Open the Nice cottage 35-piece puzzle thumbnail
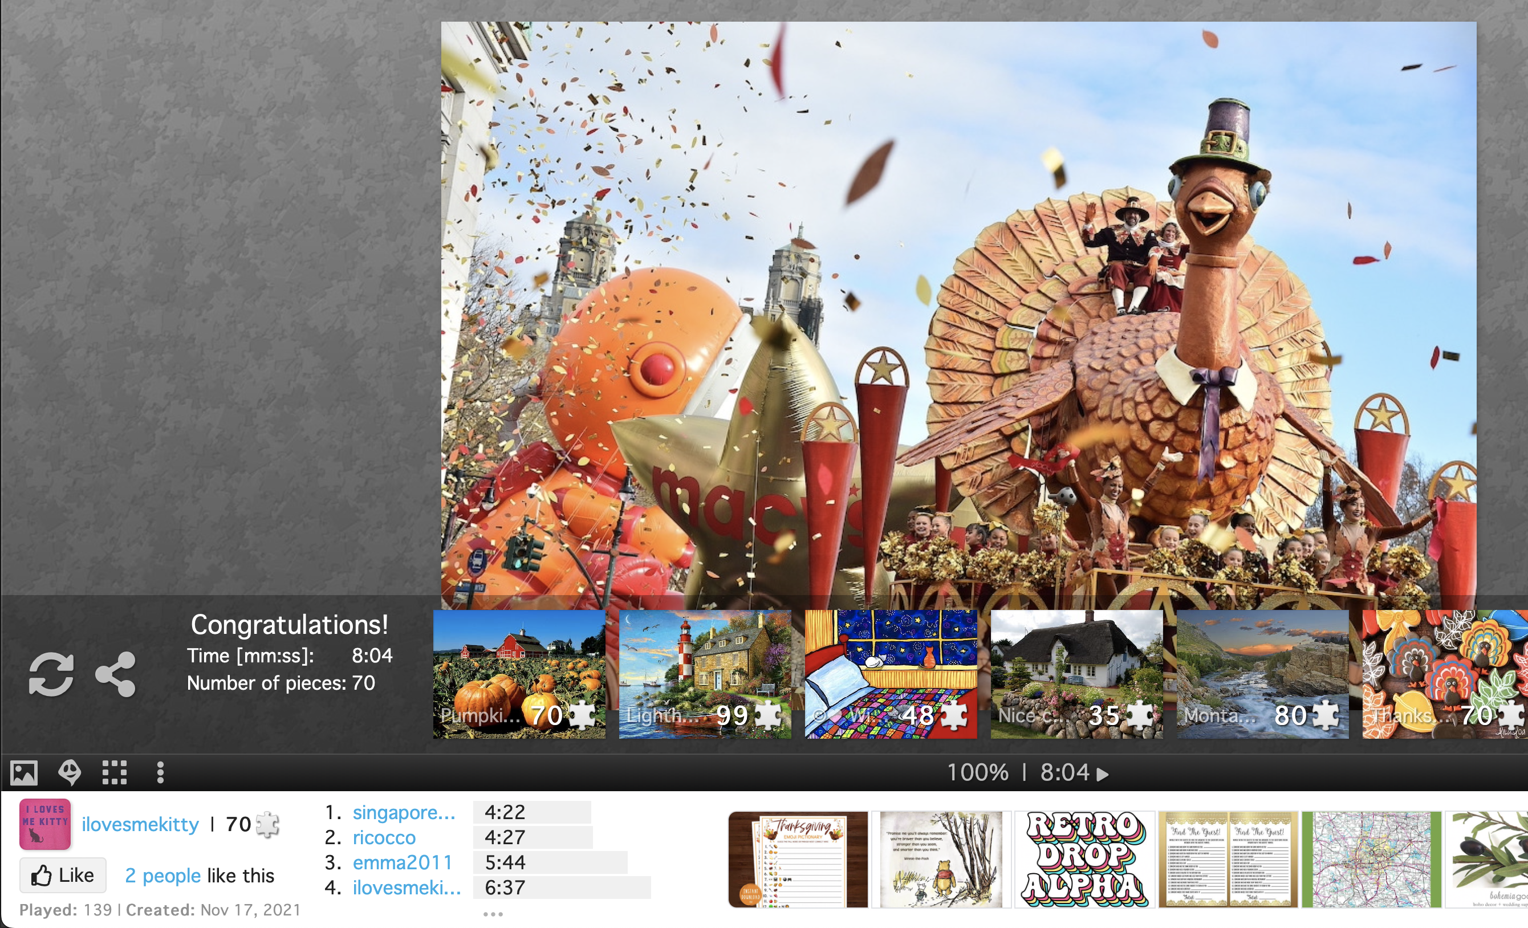This screenshot has height=928, width=1528. (x=1076, y=674)
